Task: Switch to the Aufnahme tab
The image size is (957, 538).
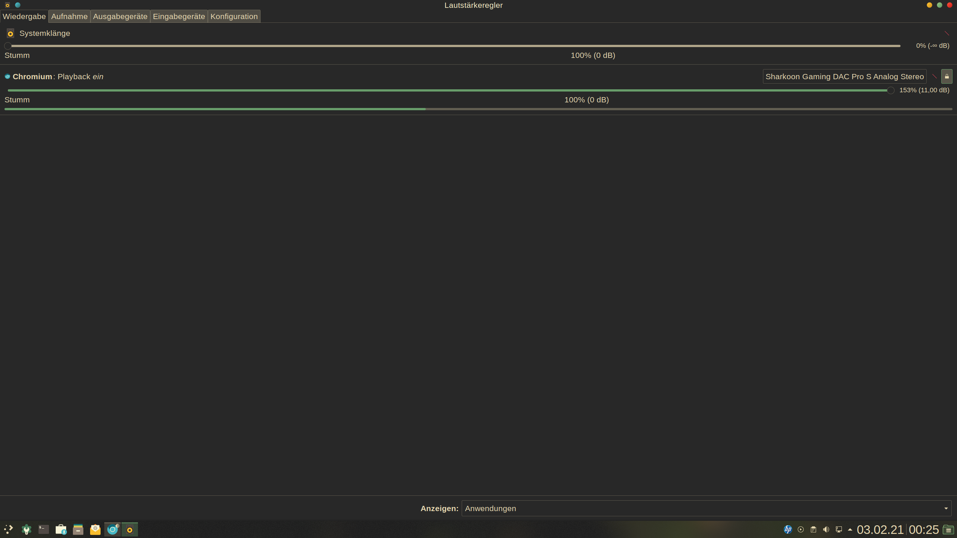Action: pyautogui.click(x=69, y=16)
